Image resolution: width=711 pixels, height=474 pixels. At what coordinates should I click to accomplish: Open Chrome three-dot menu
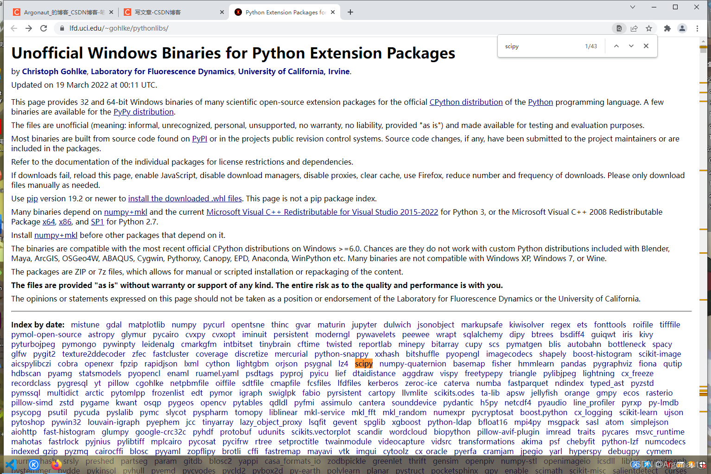point(697,28)
